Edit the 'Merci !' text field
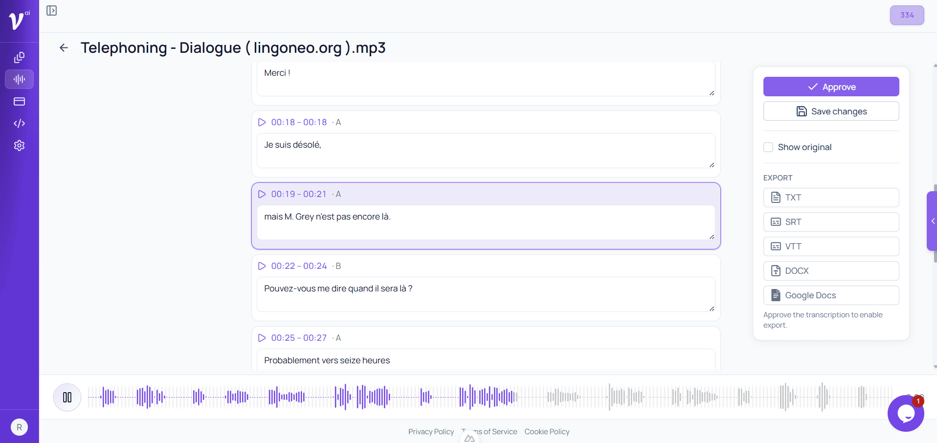Image resolution: width=937 pixels, height=443 pixels. (486, 79)
